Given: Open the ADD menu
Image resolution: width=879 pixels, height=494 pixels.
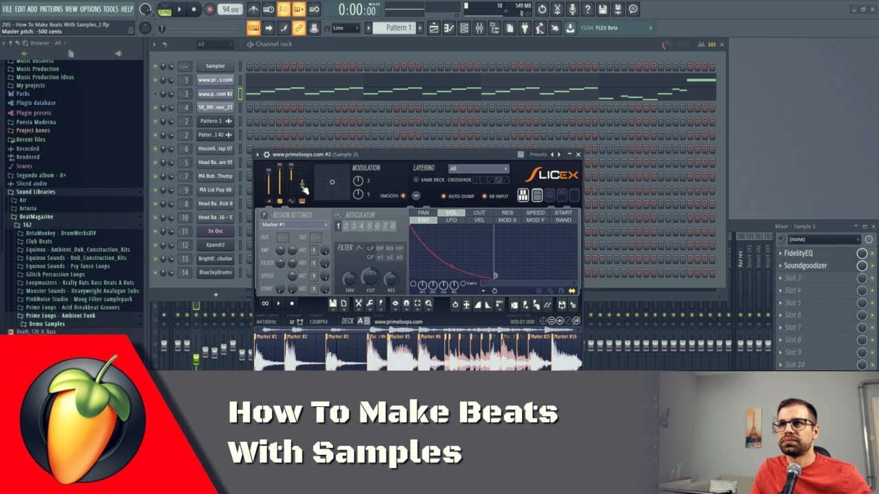Looking at the screenshot, I should coord(32,9).
